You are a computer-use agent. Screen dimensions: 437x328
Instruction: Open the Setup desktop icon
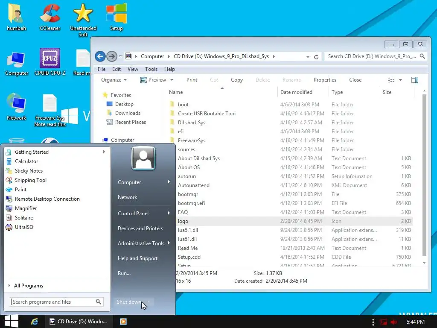[116, 17]
